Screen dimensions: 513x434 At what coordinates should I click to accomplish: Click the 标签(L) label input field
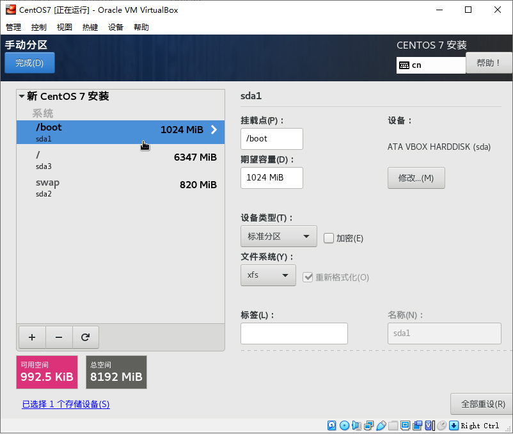tap(294, 334)
